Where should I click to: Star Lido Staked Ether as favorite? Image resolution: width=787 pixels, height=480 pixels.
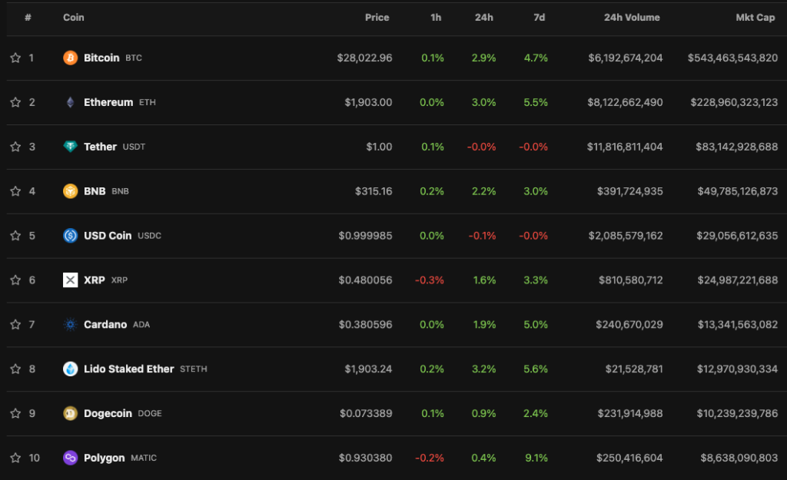click(15, 369)
